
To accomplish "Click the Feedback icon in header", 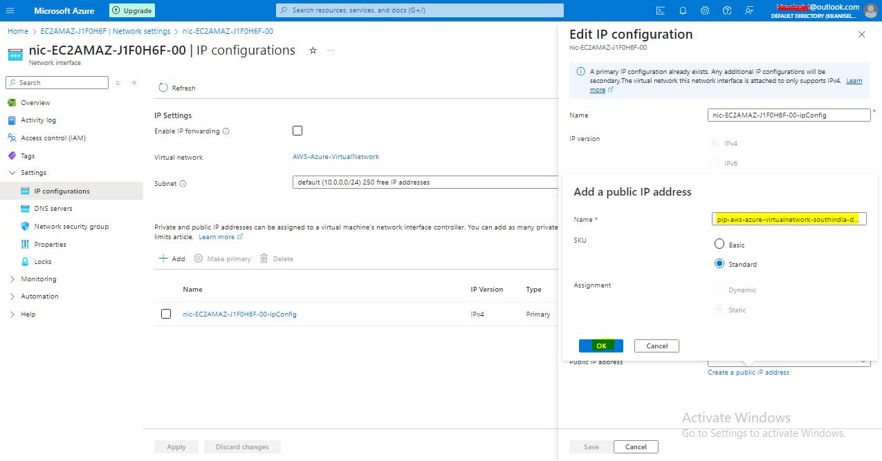I will tap(749, 10).
